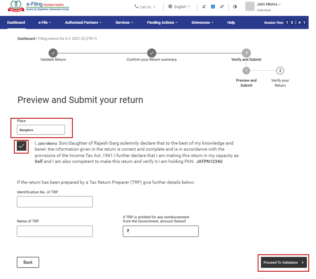This screenshot has width=316, height=279.
Task: Switch to the Grievances menu
Action: pos(202,22)
